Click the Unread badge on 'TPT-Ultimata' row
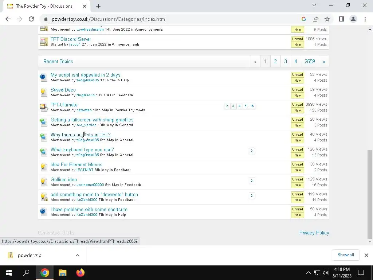373x280 pixels. (297, 105)
